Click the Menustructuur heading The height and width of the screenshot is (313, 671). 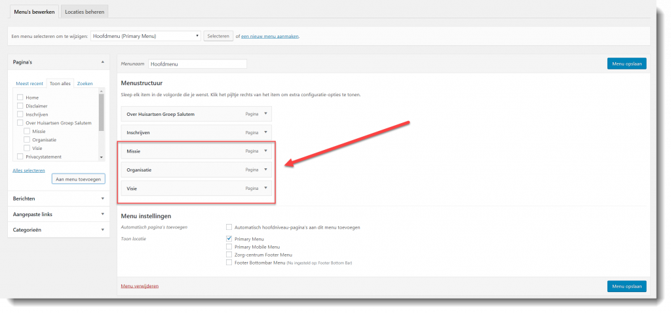point(142,83)
